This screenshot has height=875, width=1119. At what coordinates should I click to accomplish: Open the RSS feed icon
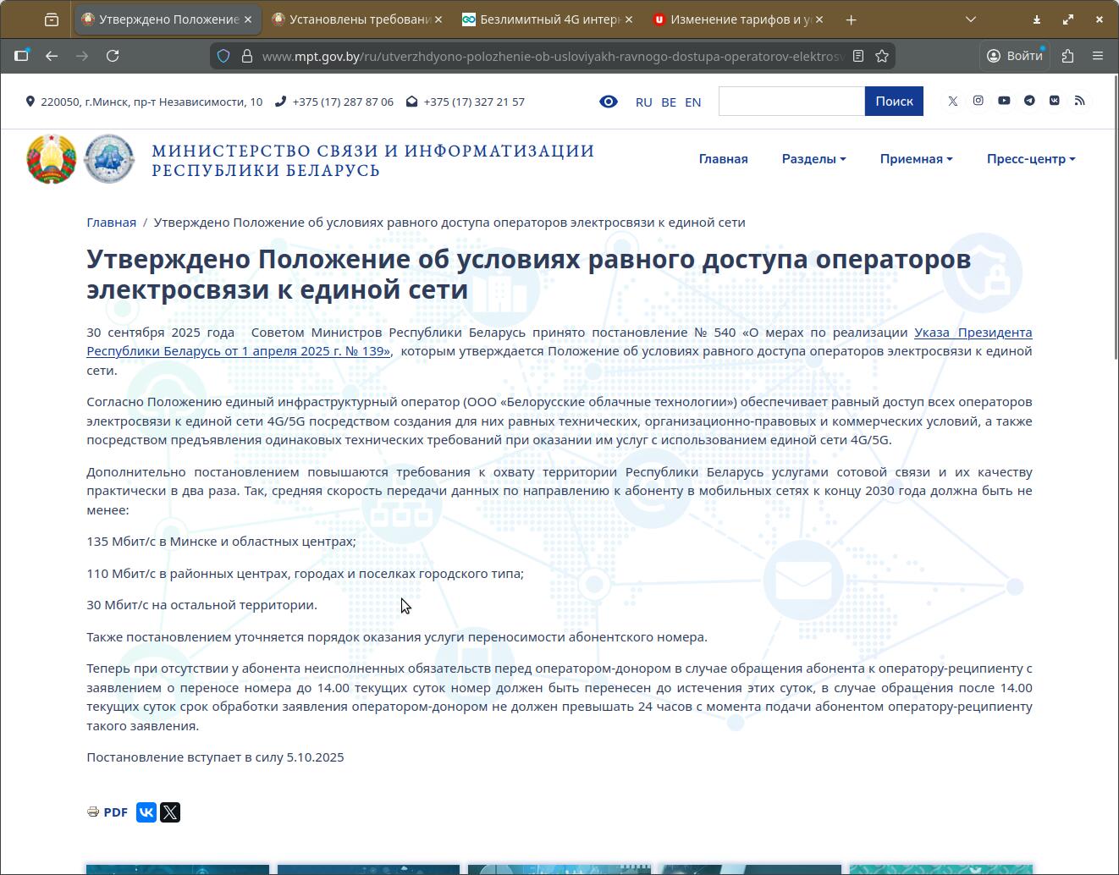(1080, 101)
